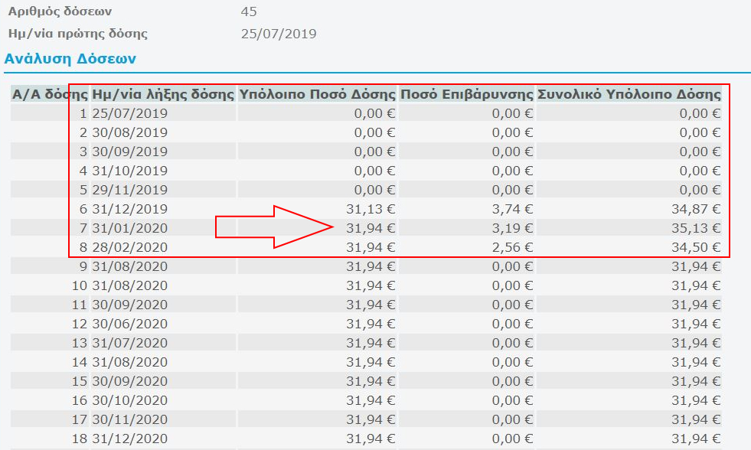The image size is (751, 450).
Task: Select the 30/06/2020 due date cell
Action: pos(129,324)
